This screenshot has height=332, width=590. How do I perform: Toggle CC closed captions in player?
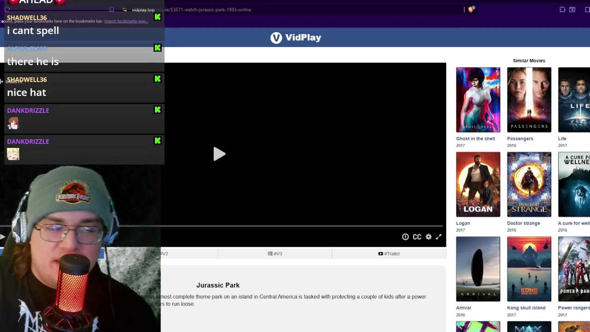[x=417, y=237]
